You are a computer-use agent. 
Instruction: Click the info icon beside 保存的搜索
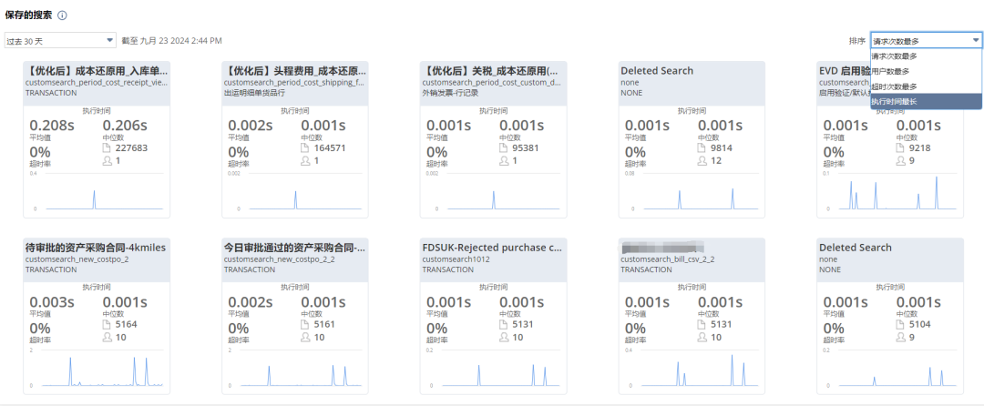[63, 15]
